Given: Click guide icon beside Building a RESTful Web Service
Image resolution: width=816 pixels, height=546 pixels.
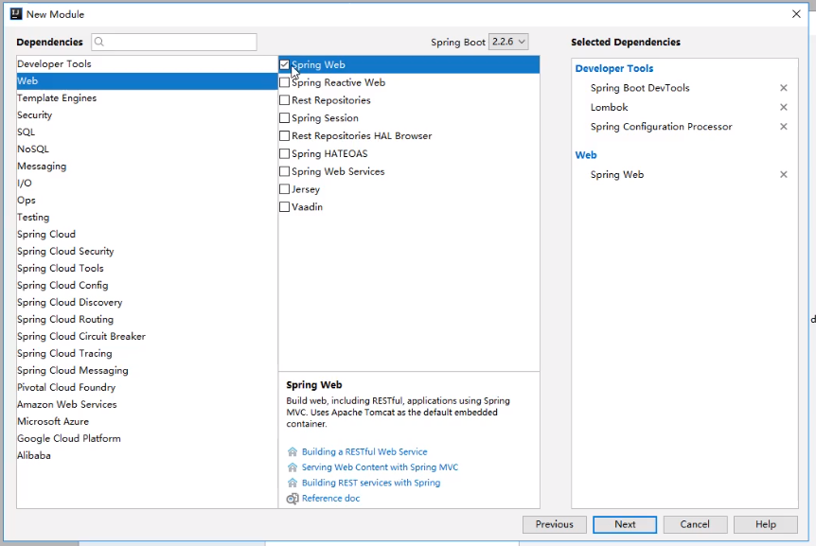Looking at the screenshot, I should pos(293,452).
